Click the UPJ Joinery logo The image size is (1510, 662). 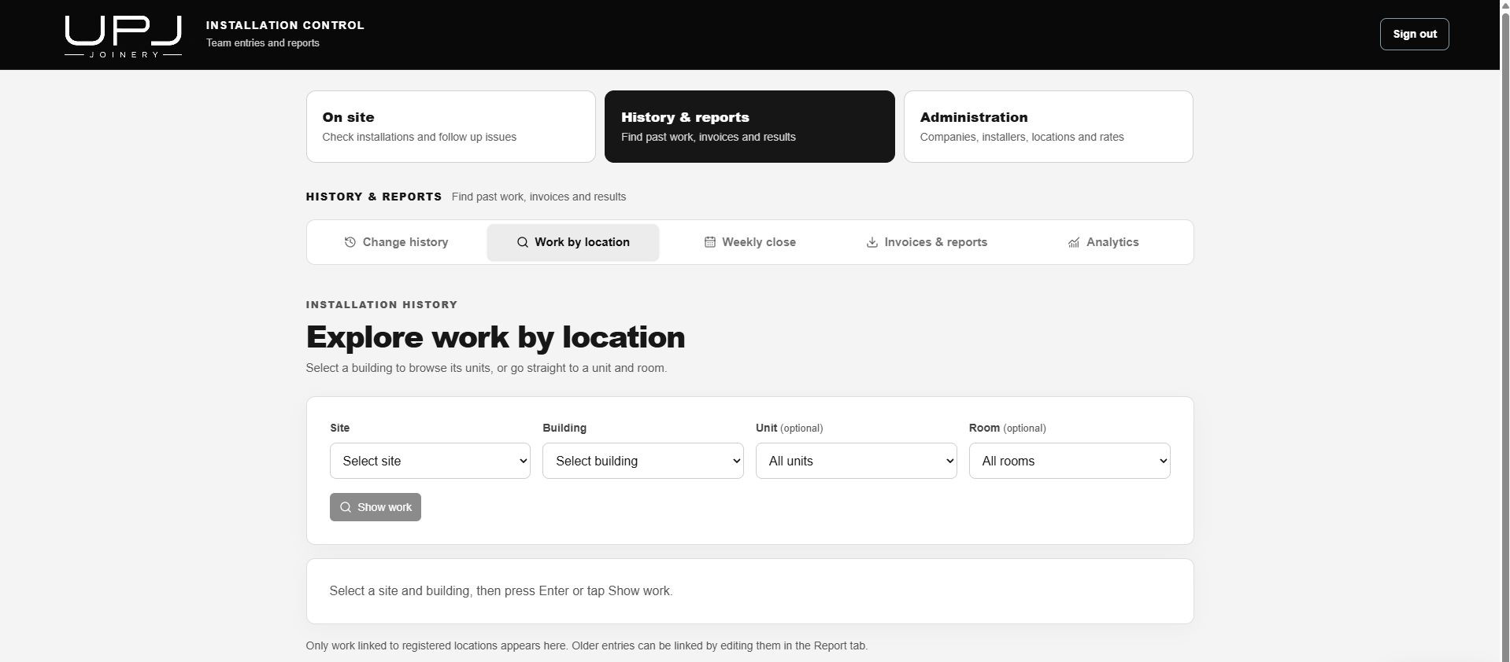[x=123, y=36]
